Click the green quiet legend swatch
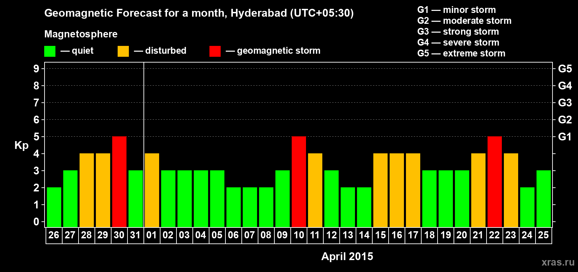The width and height of the screenshot is (578, 272). [50, 51]
